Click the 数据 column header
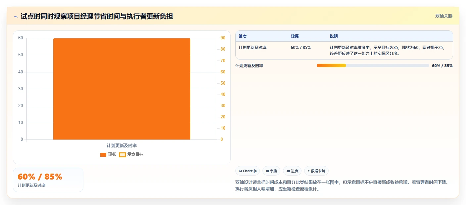This screenshot has height=205, width=466. [295, 36]
